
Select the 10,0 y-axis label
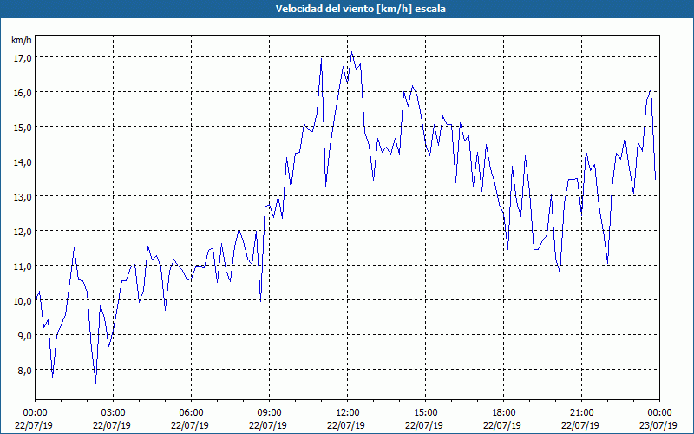22,301
